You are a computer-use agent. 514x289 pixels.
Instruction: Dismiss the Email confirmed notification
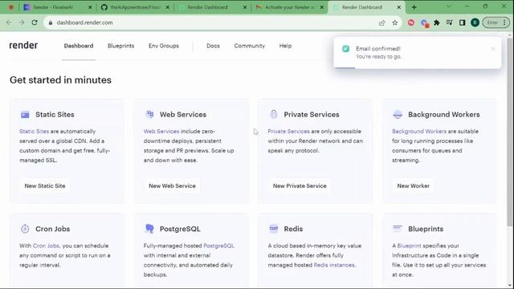click(x=492, y=49)
